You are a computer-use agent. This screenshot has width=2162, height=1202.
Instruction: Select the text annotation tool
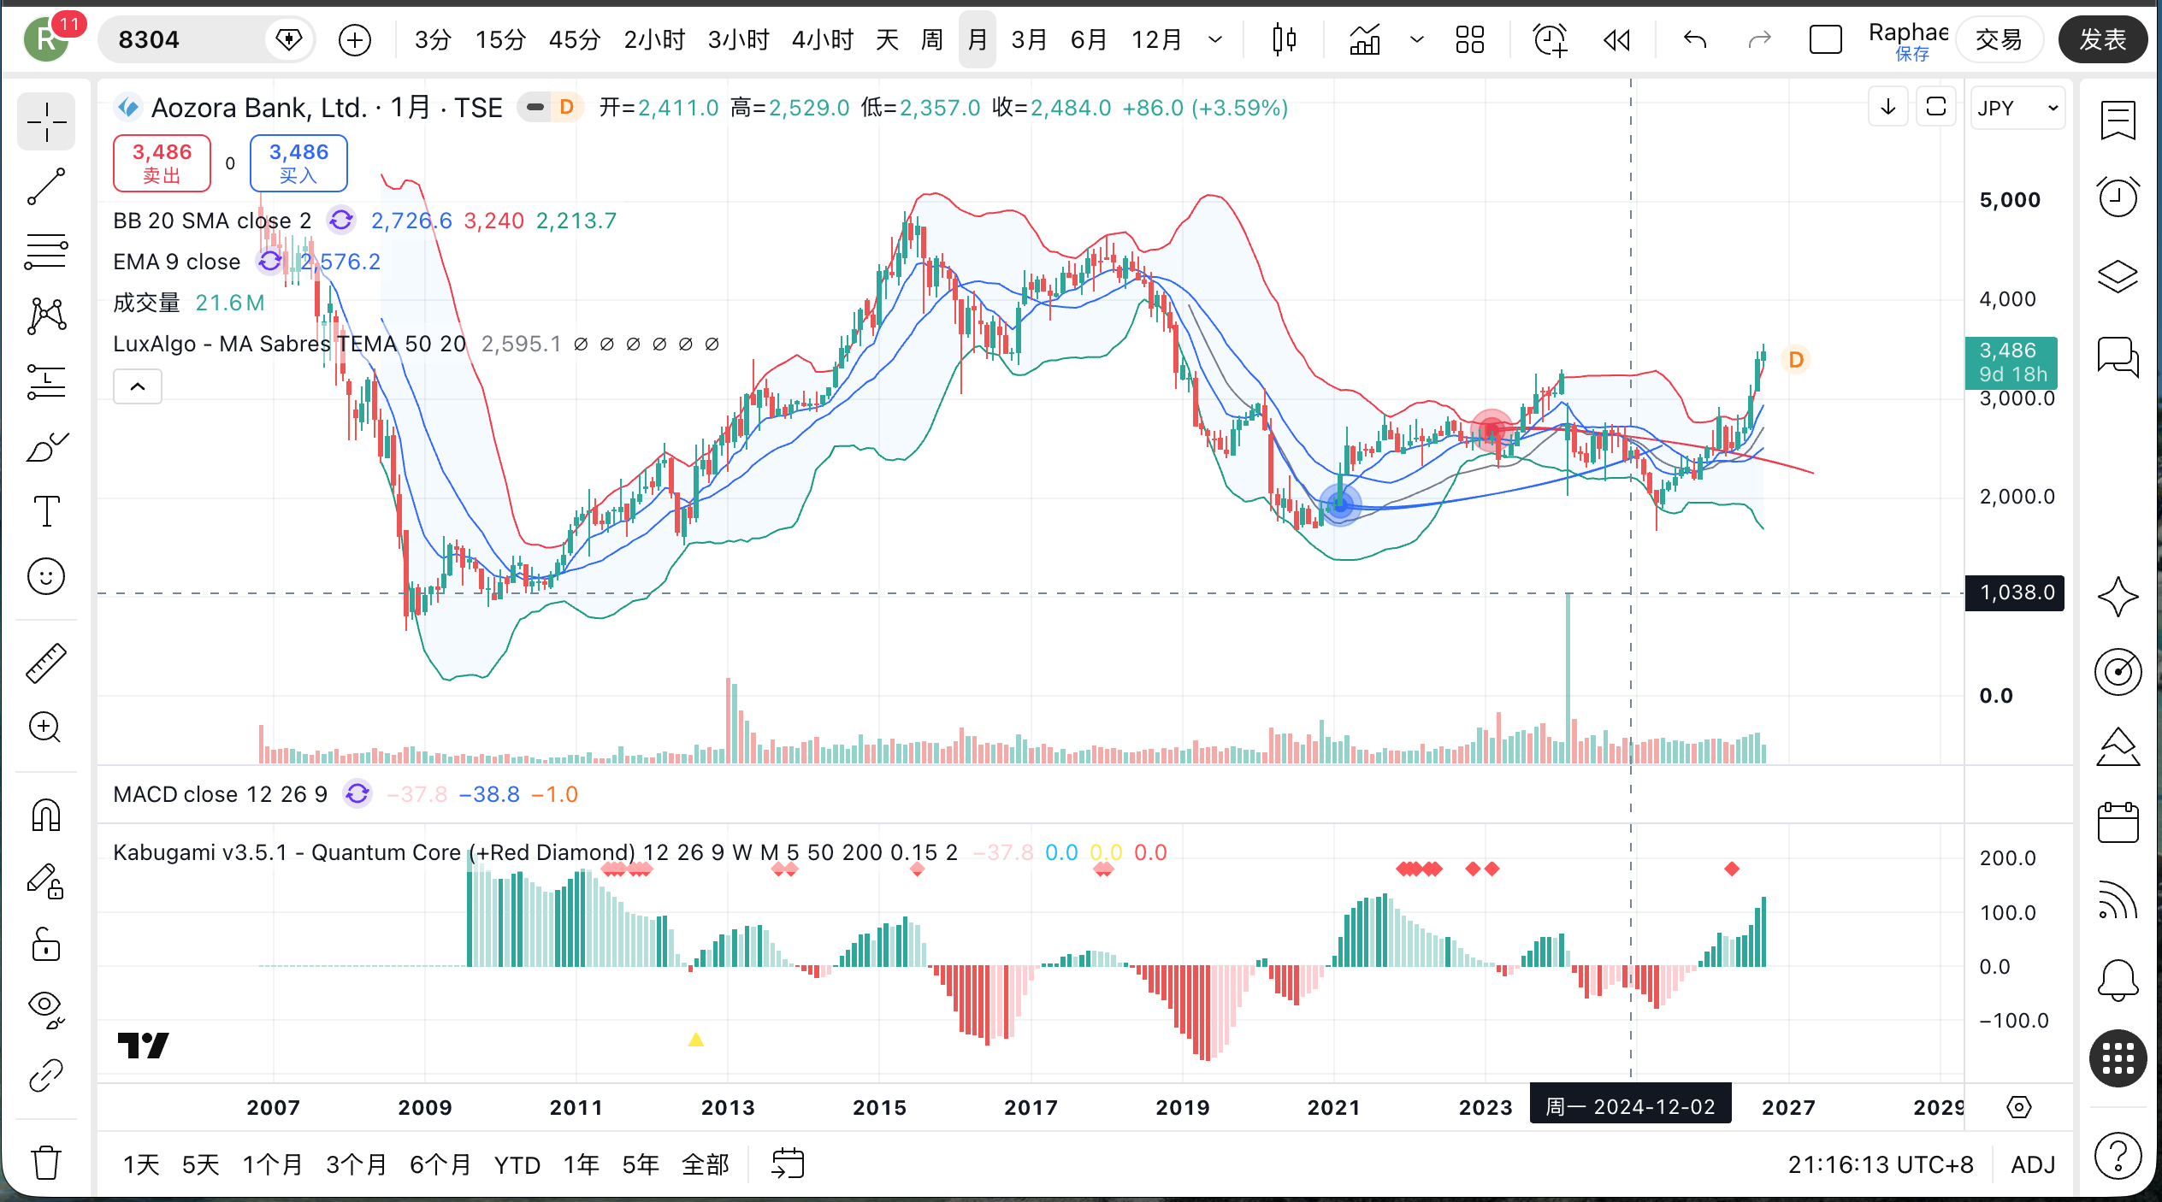click(46, 511)
